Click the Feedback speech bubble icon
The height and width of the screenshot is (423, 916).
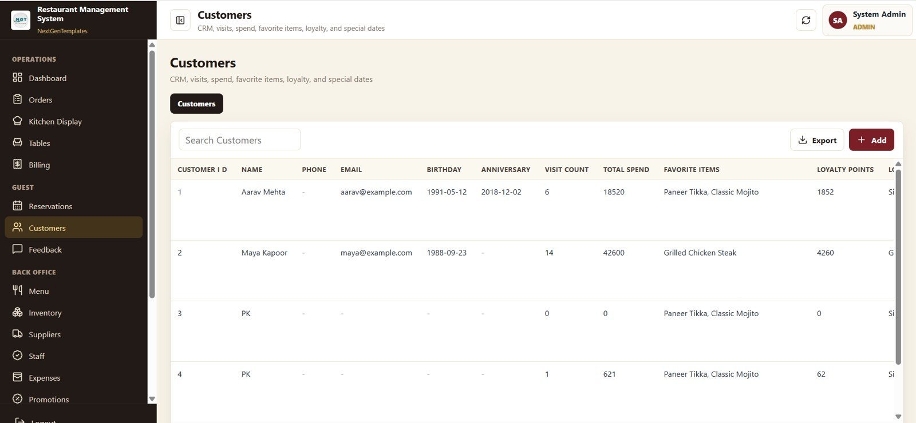[x=18, y=249]
